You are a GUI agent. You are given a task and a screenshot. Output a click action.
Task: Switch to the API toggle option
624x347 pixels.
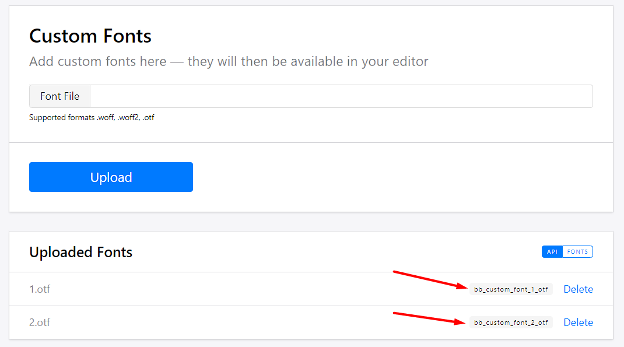tap(552, 252)
